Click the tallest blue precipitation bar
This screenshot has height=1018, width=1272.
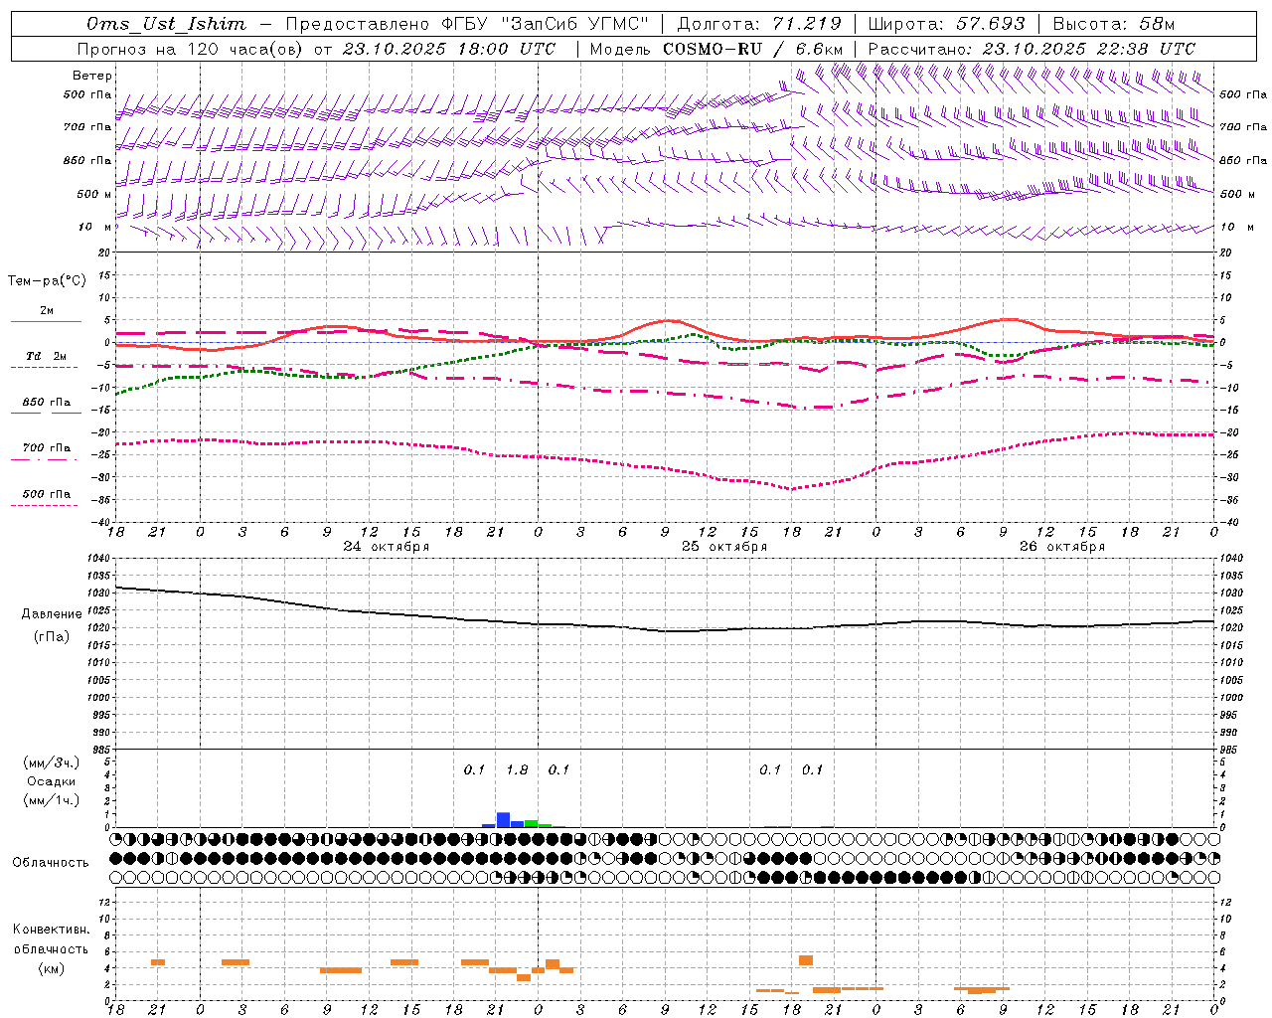[x=503, y=820]
